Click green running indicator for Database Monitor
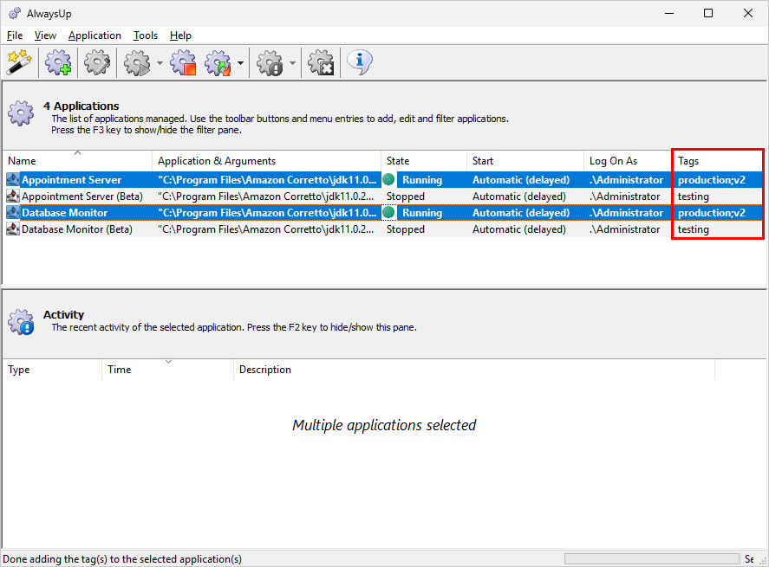 [388, 212]
